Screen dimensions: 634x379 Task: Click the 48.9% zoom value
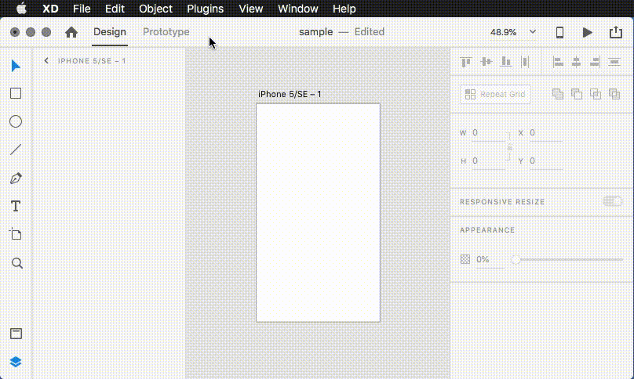coord(503,32)
